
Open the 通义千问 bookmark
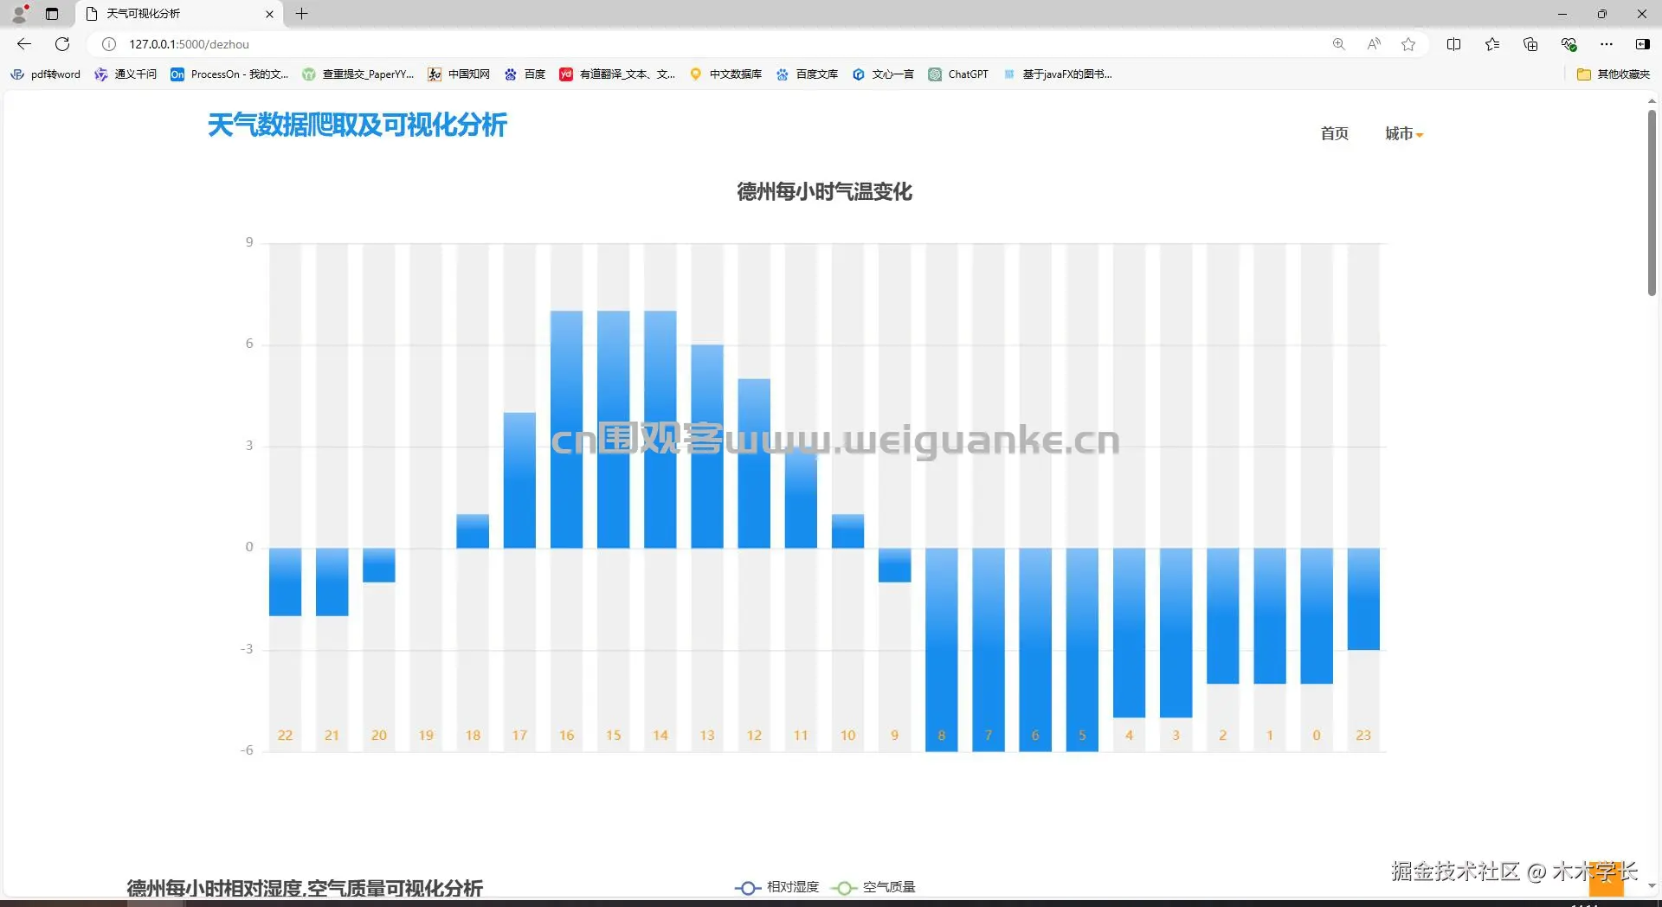126,74
